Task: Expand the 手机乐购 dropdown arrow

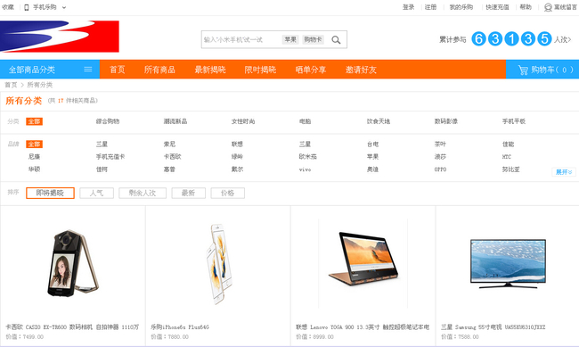Action: pyautogui.click(x=64, y=7)
